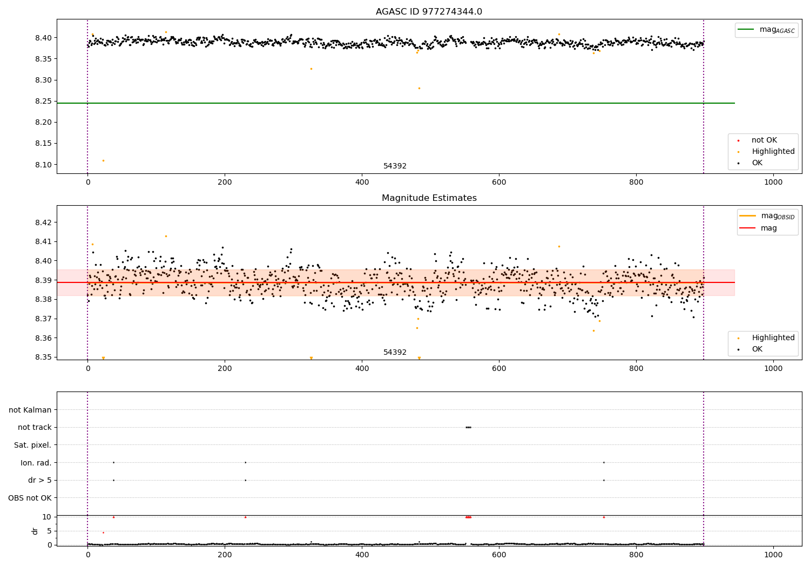The height and width of the screenshot is (567, 810).
Task: Click the '54392' label in Magnitude Estimates plot
Action: pyautogui.click(x=395, y=353)
